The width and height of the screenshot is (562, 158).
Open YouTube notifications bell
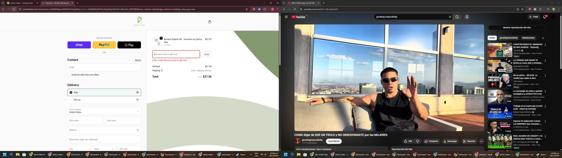(545, 17)
